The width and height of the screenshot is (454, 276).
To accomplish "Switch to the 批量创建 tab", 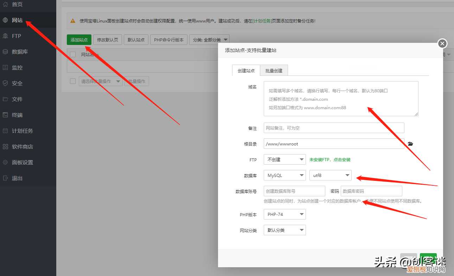I will click(x=274, y=70).
